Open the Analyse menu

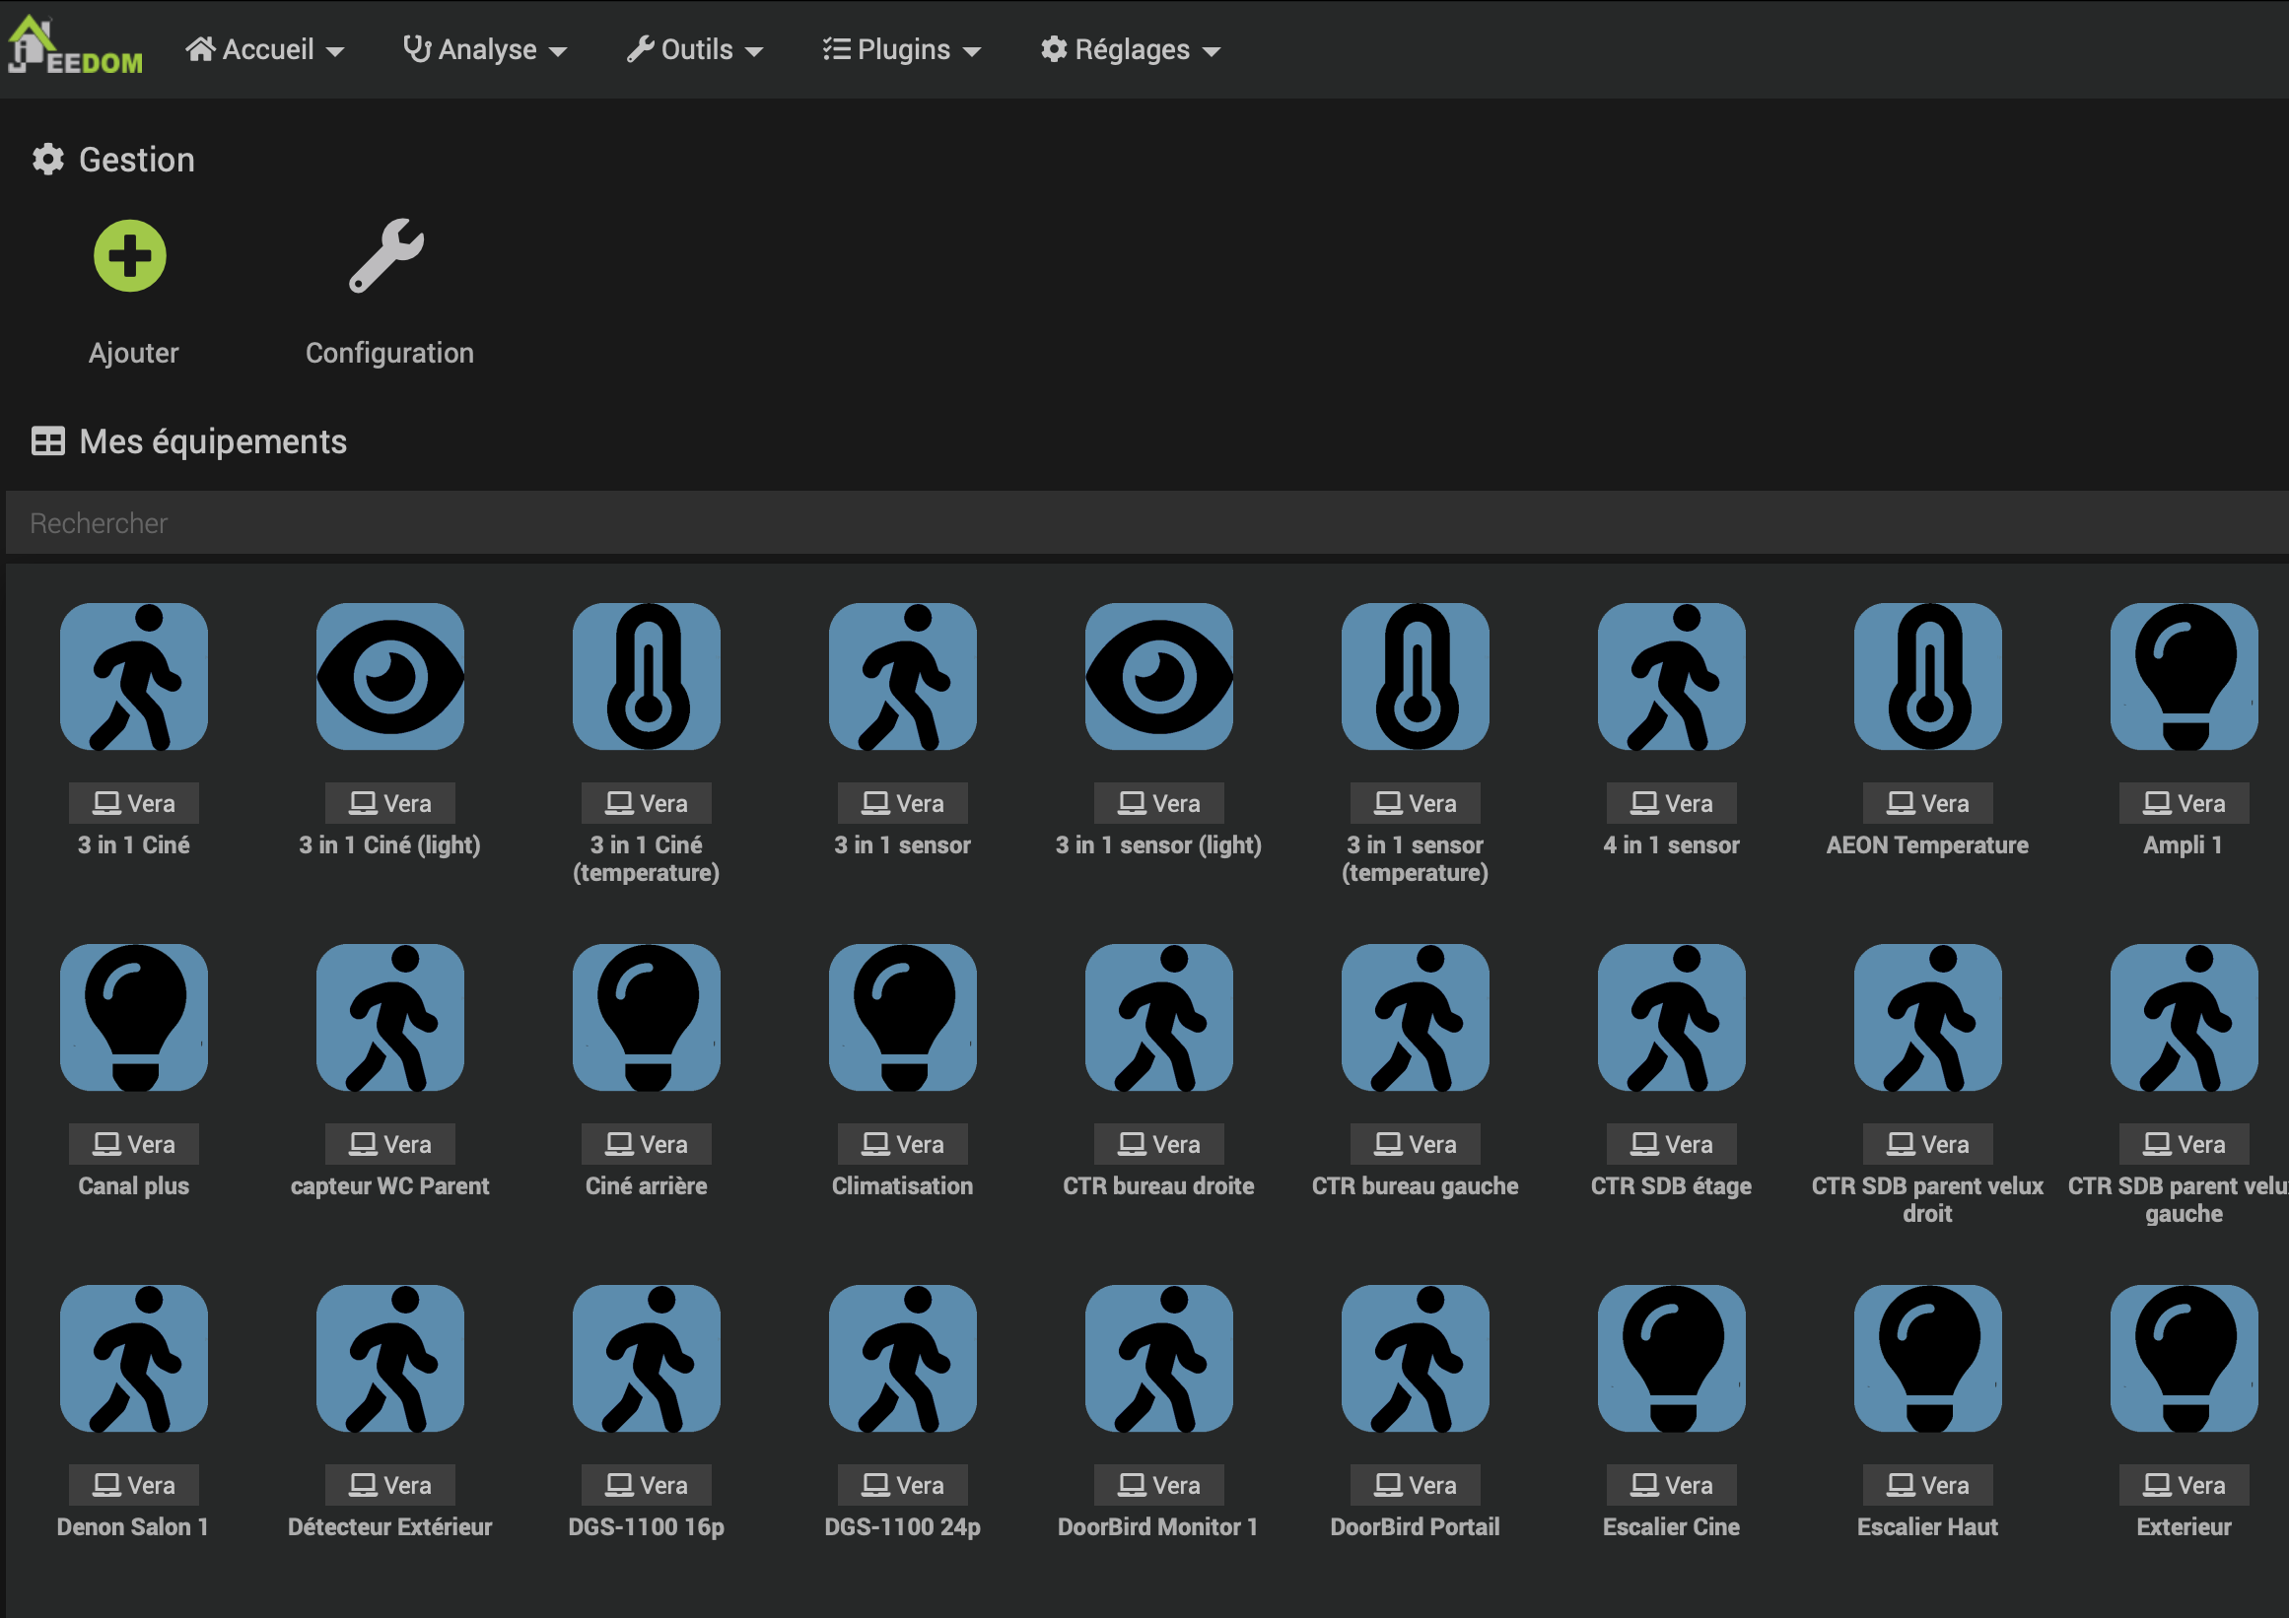tap(485, 50)
